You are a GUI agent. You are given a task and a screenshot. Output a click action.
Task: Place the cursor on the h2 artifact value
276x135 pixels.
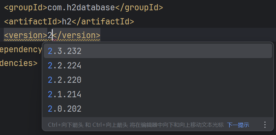pyautogui.click(x=67, y=22)
